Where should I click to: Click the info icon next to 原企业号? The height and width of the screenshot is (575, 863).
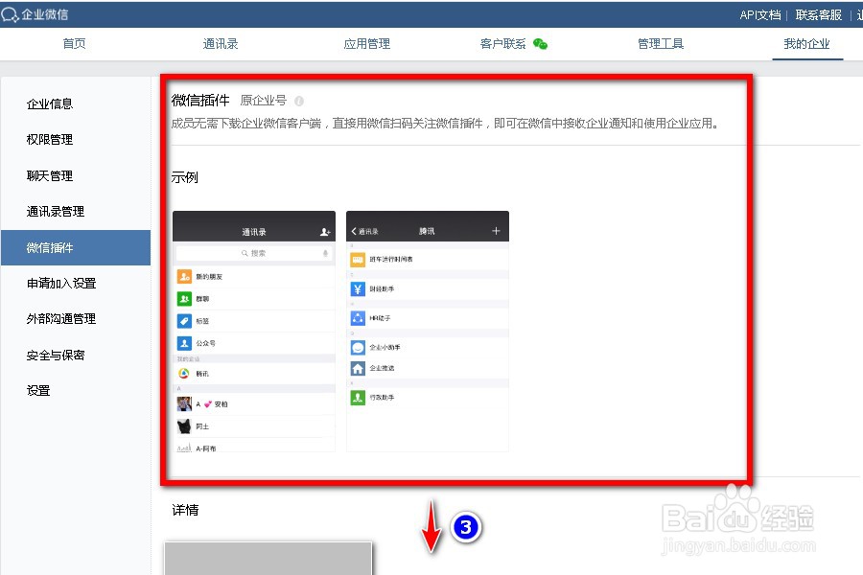click(x=299, y=101)
